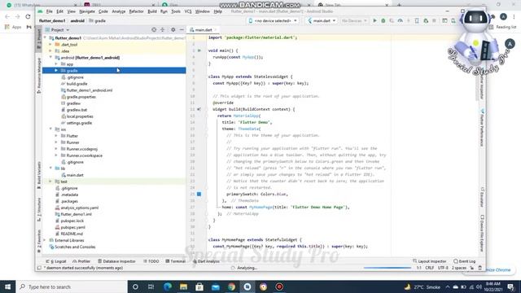Open the Project panel locate-file target icon
Viewport: 521px width, 293px height.
[154, 29]
